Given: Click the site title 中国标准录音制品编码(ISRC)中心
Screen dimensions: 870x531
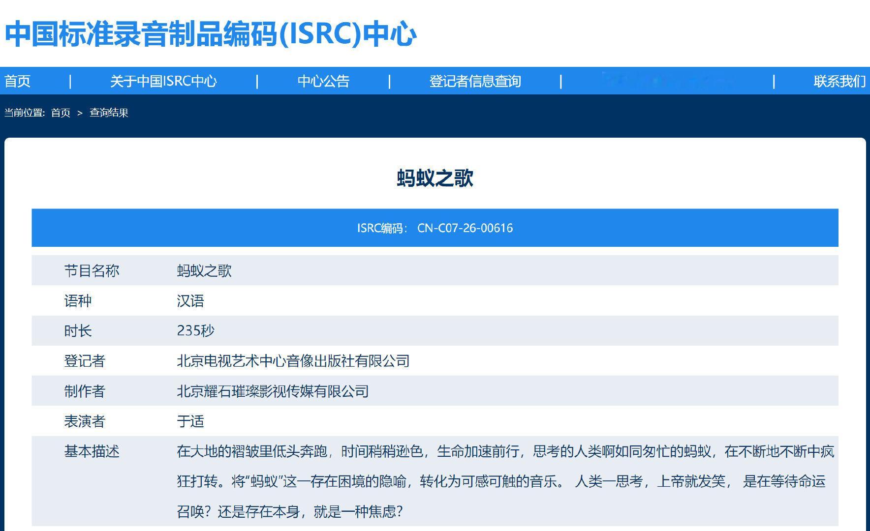Looking at the screenshot, I should (x=209, y=33).
